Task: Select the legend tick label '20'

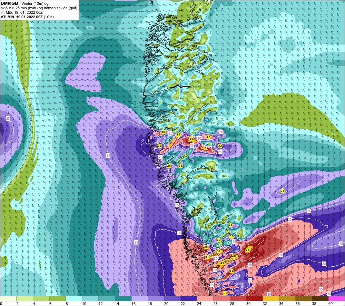Action: (x=166, y=304)
